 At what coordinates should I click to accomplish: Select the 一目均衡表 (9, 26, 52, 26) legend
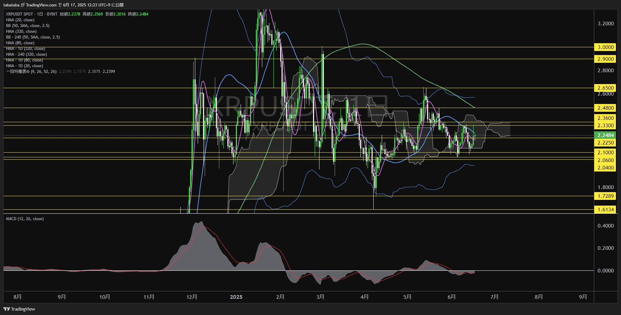(31, 72)
